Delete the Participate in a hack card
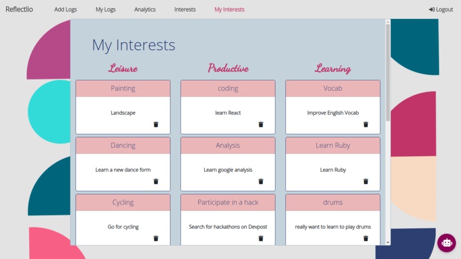The height and width of the screenshot is (259, 461). tap(261, 238)
